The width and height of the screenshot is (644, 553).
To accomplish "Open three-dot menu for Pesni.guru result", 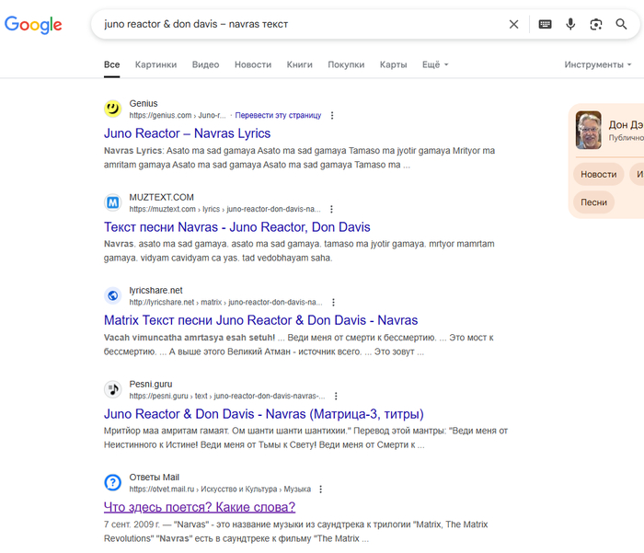I will [x=336, y=396].
